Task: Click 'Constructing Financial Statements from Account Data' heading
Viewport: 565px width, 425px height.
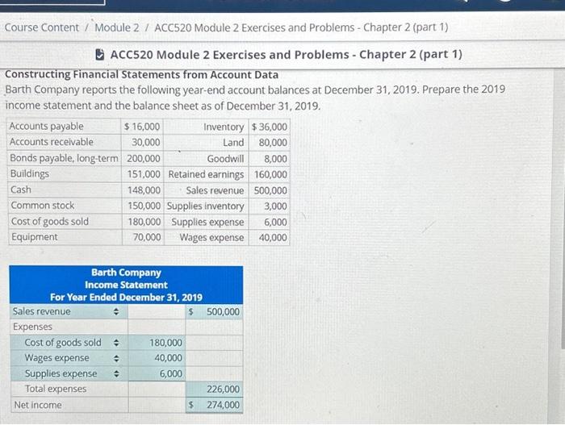Action: coord(141,74)
